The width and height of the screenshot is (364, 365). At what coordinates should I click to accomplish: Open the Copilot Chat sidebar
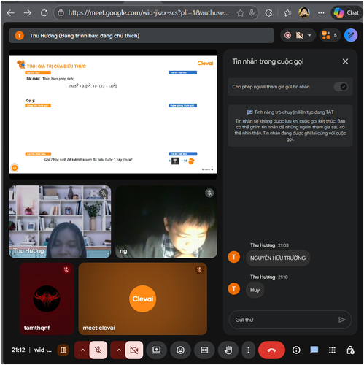(346, 12)
